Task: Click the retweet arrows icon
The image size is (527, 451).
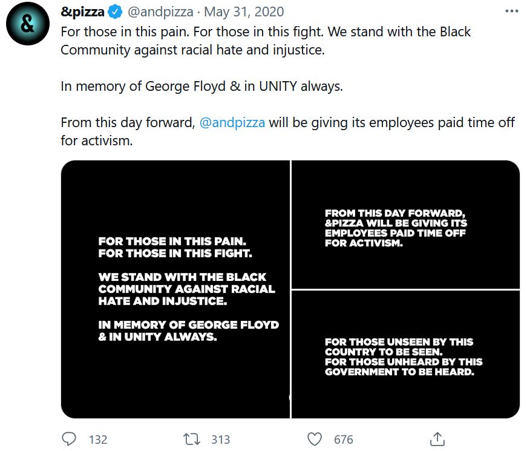Action: point(192,439)
